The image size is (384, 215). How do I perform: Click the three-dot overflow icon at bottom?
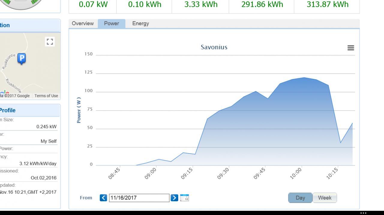pyautogui.click(x=363, y=213)
